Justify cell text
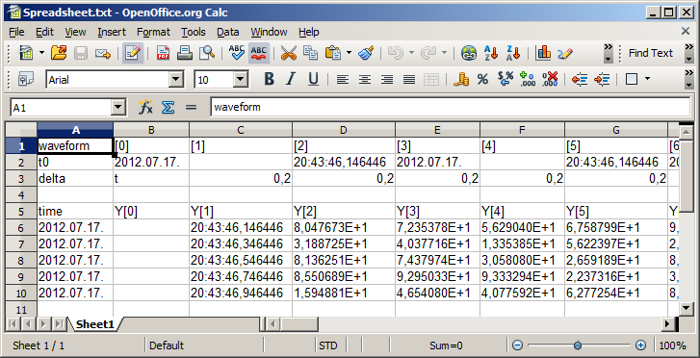700x358 pixels. point(409,80)
